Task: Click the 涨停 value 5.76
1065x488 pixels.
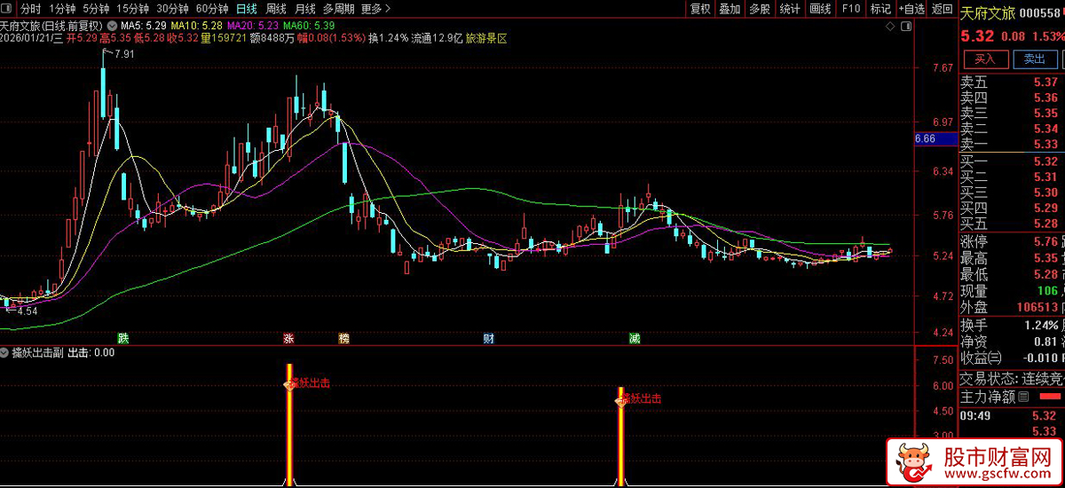Action: [x=1045, y=241]
